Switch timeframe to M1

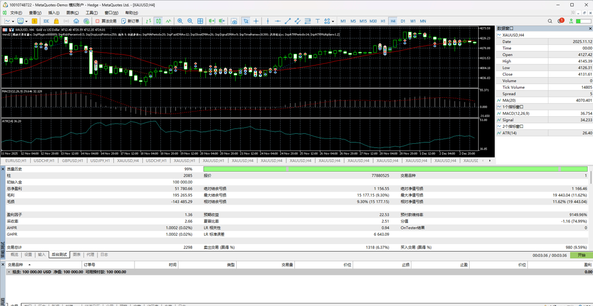[343, 21]
